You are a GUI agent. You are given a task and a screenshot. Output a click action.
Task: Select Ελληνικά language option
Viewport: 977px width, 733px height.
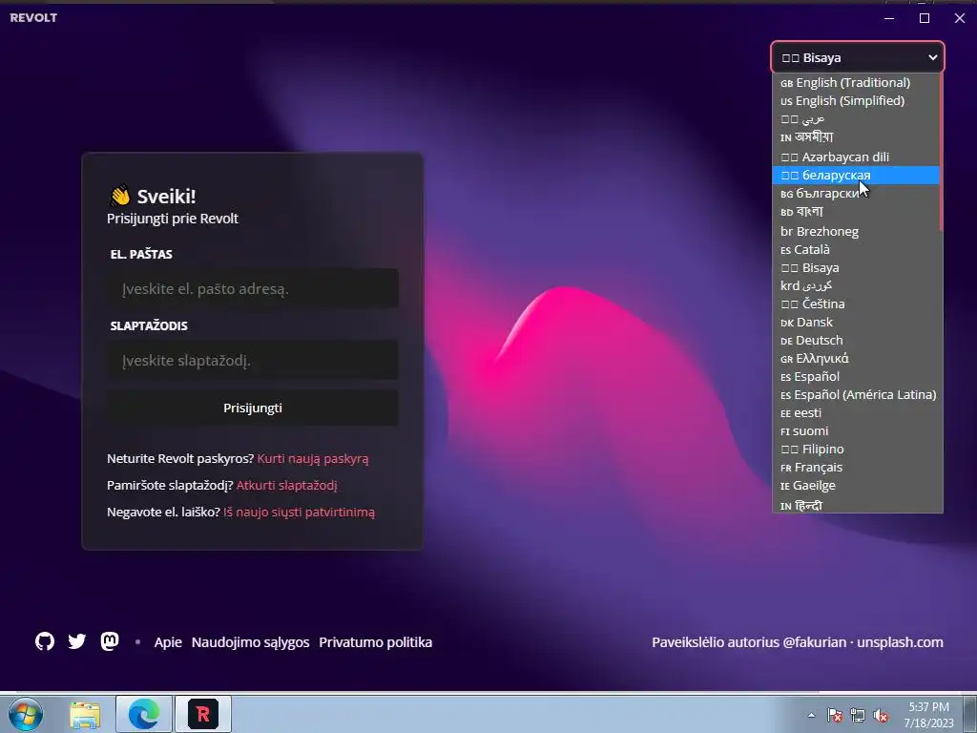point(856,359)
